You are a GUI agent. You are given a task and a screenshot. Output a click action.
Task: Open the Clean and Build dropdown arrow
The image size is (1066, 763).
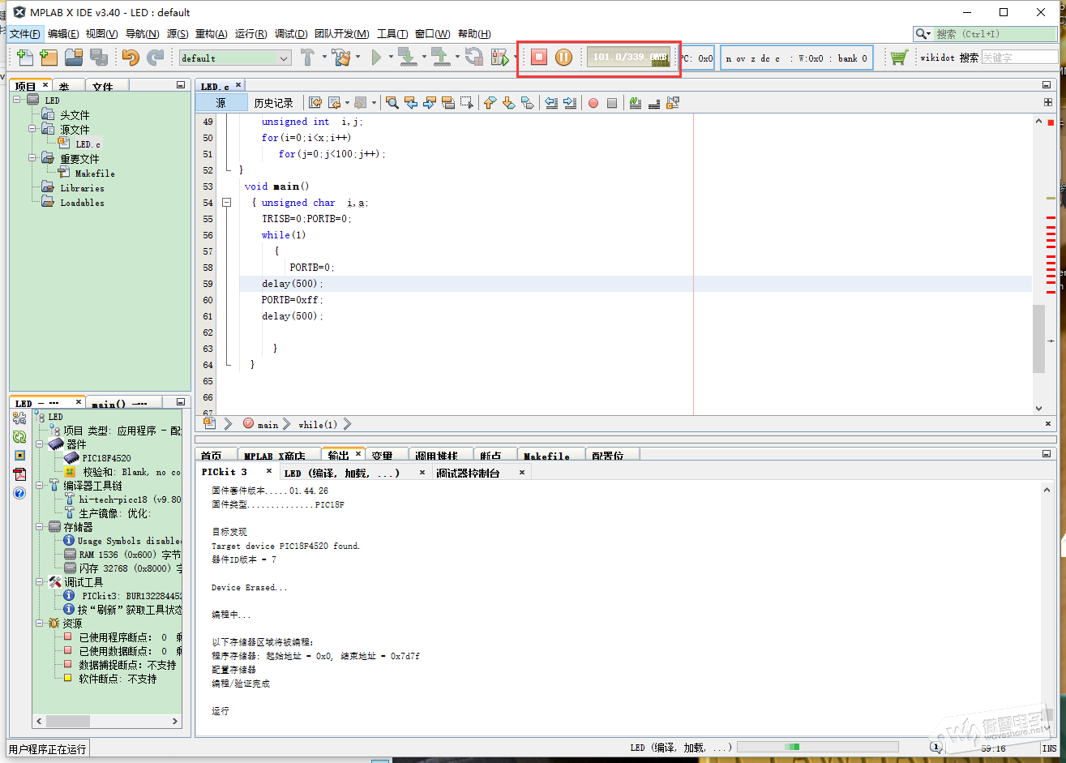coord(357,58)
